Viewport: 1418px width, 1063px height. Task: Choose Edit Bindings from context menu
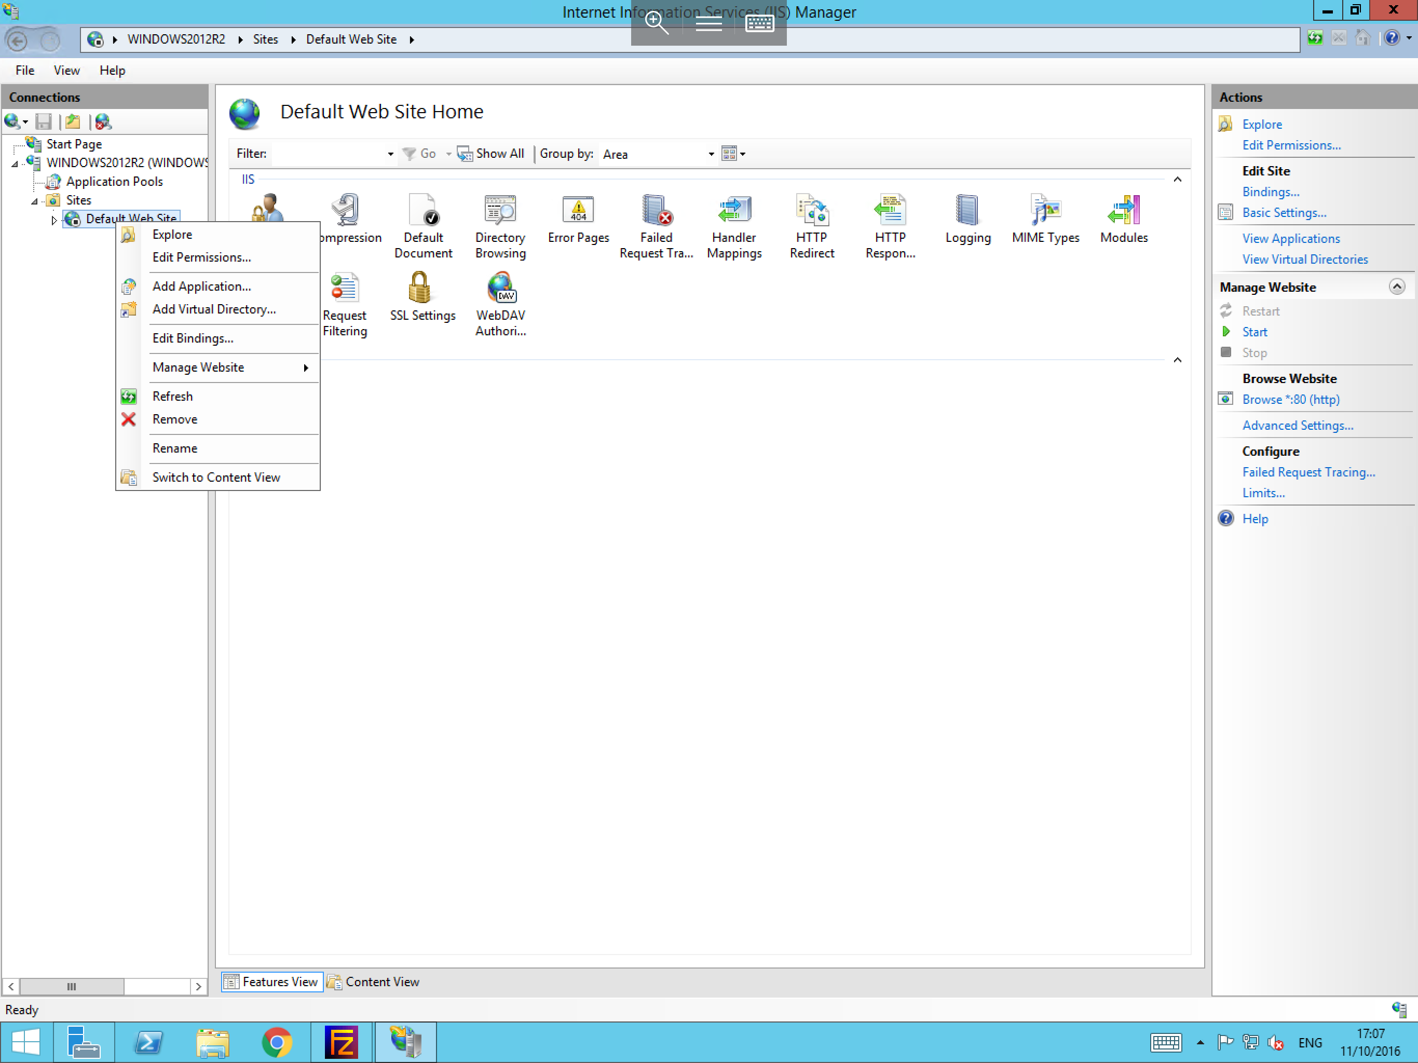[218, 338]
